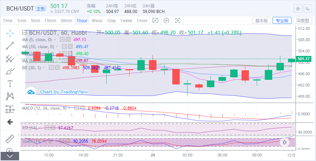316x161 pixels.
Task: Select the trend line drawing tool
Action: click(10, 46)
